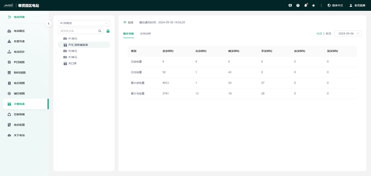371x176 pixels.
Task: Click the download icon in top bar
Action: [x=290, y=6]
